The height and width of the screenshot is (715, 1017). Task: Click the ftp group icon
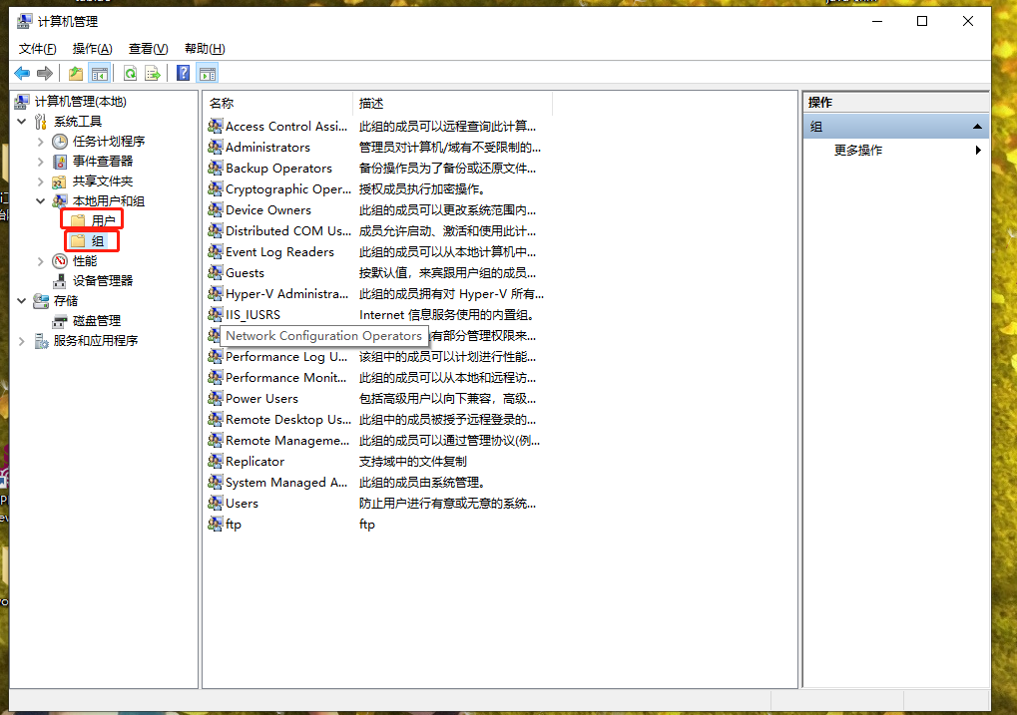(x=216, y=524)
